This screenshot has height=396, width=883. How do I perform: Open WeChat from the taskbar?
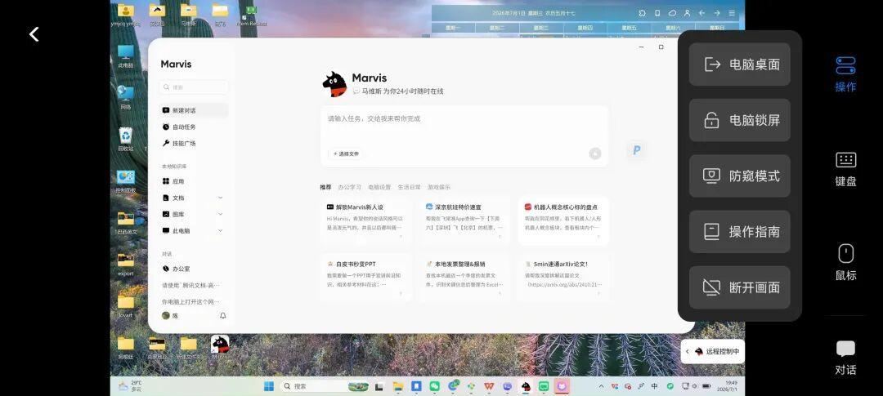434,386
